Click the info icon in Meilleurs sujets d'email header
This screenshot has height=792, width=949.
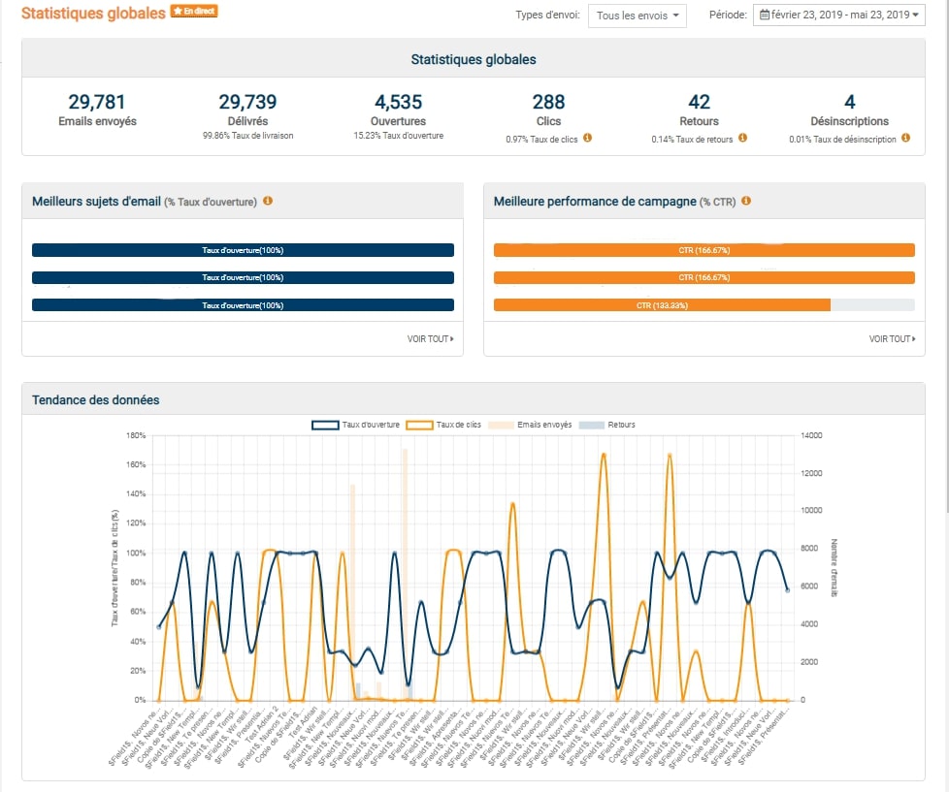point(267,201)
